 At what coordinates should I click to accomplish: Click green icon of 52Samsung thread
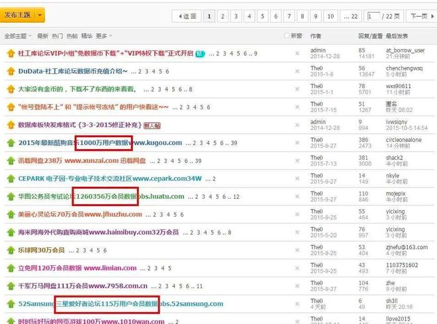pos(11,304)
